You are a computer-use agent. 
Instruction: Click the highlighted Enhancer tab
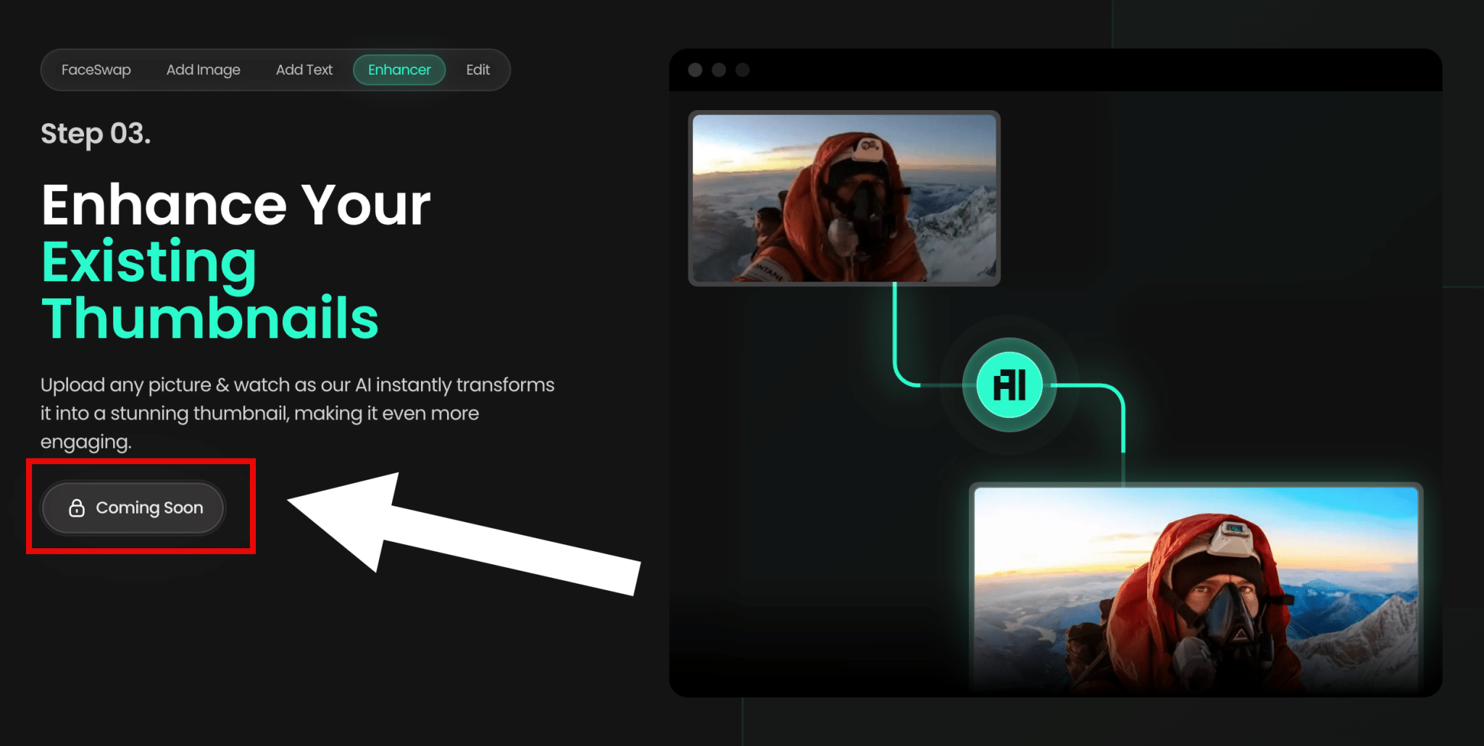(399, 70)
